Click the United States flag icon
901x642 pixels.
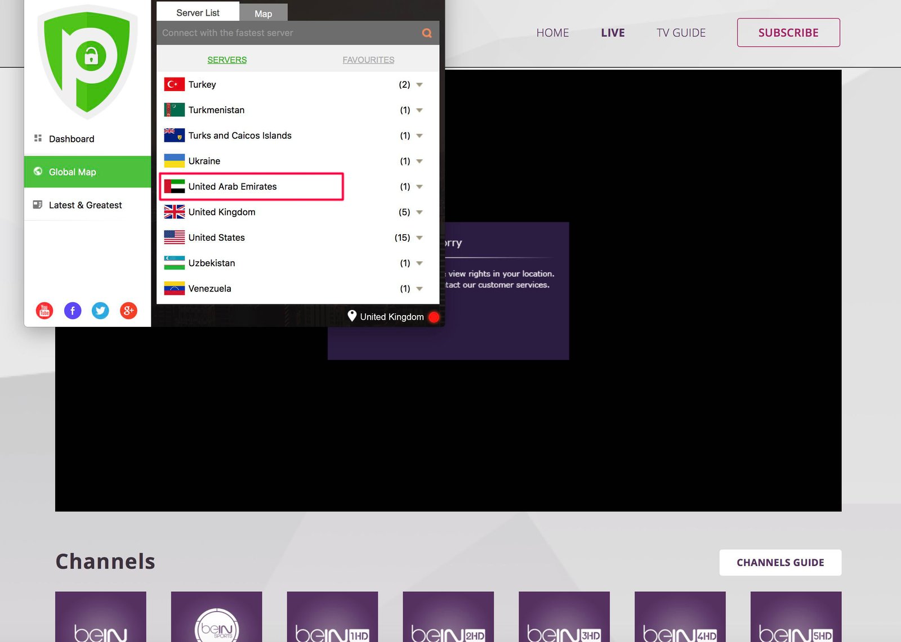click(x=175, y=237)
